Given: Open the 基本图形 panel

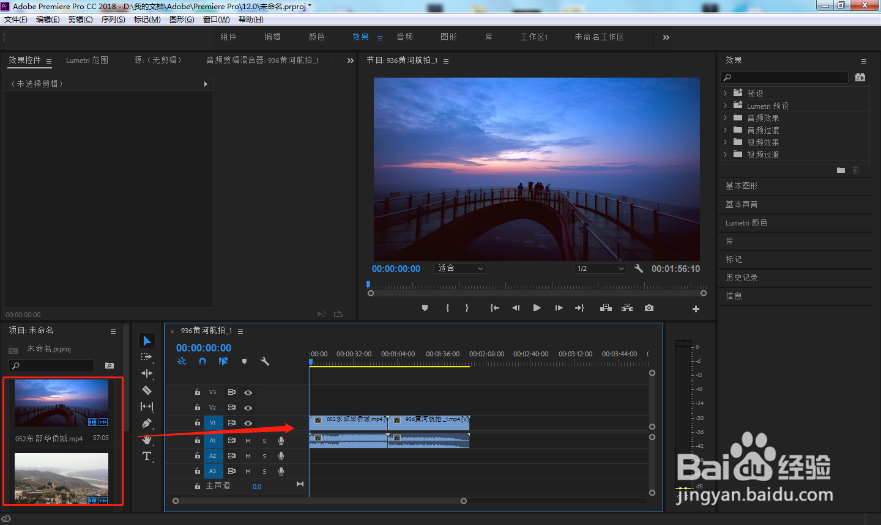Looking at the screenshot, I should pyautogui.click(x=742, y=186).
